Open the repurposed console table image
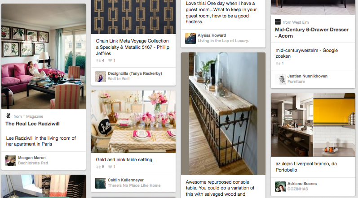This screenshot has height=198, width=358. (223, 114)
